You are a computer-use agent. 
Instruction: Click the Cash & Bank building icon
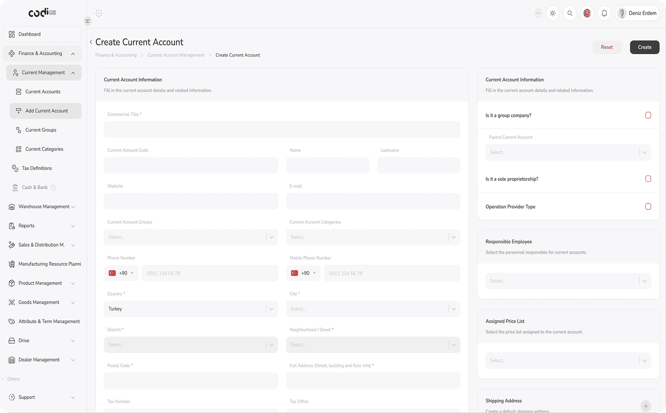[15, 188]
